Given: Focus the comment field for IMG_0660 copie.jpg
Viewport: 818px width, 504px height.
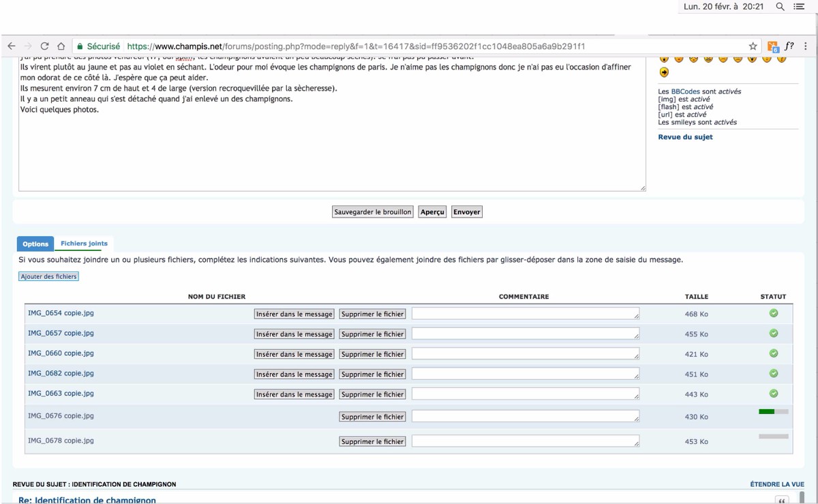Looking at the screenshot, I should click(x=525, y=354).
